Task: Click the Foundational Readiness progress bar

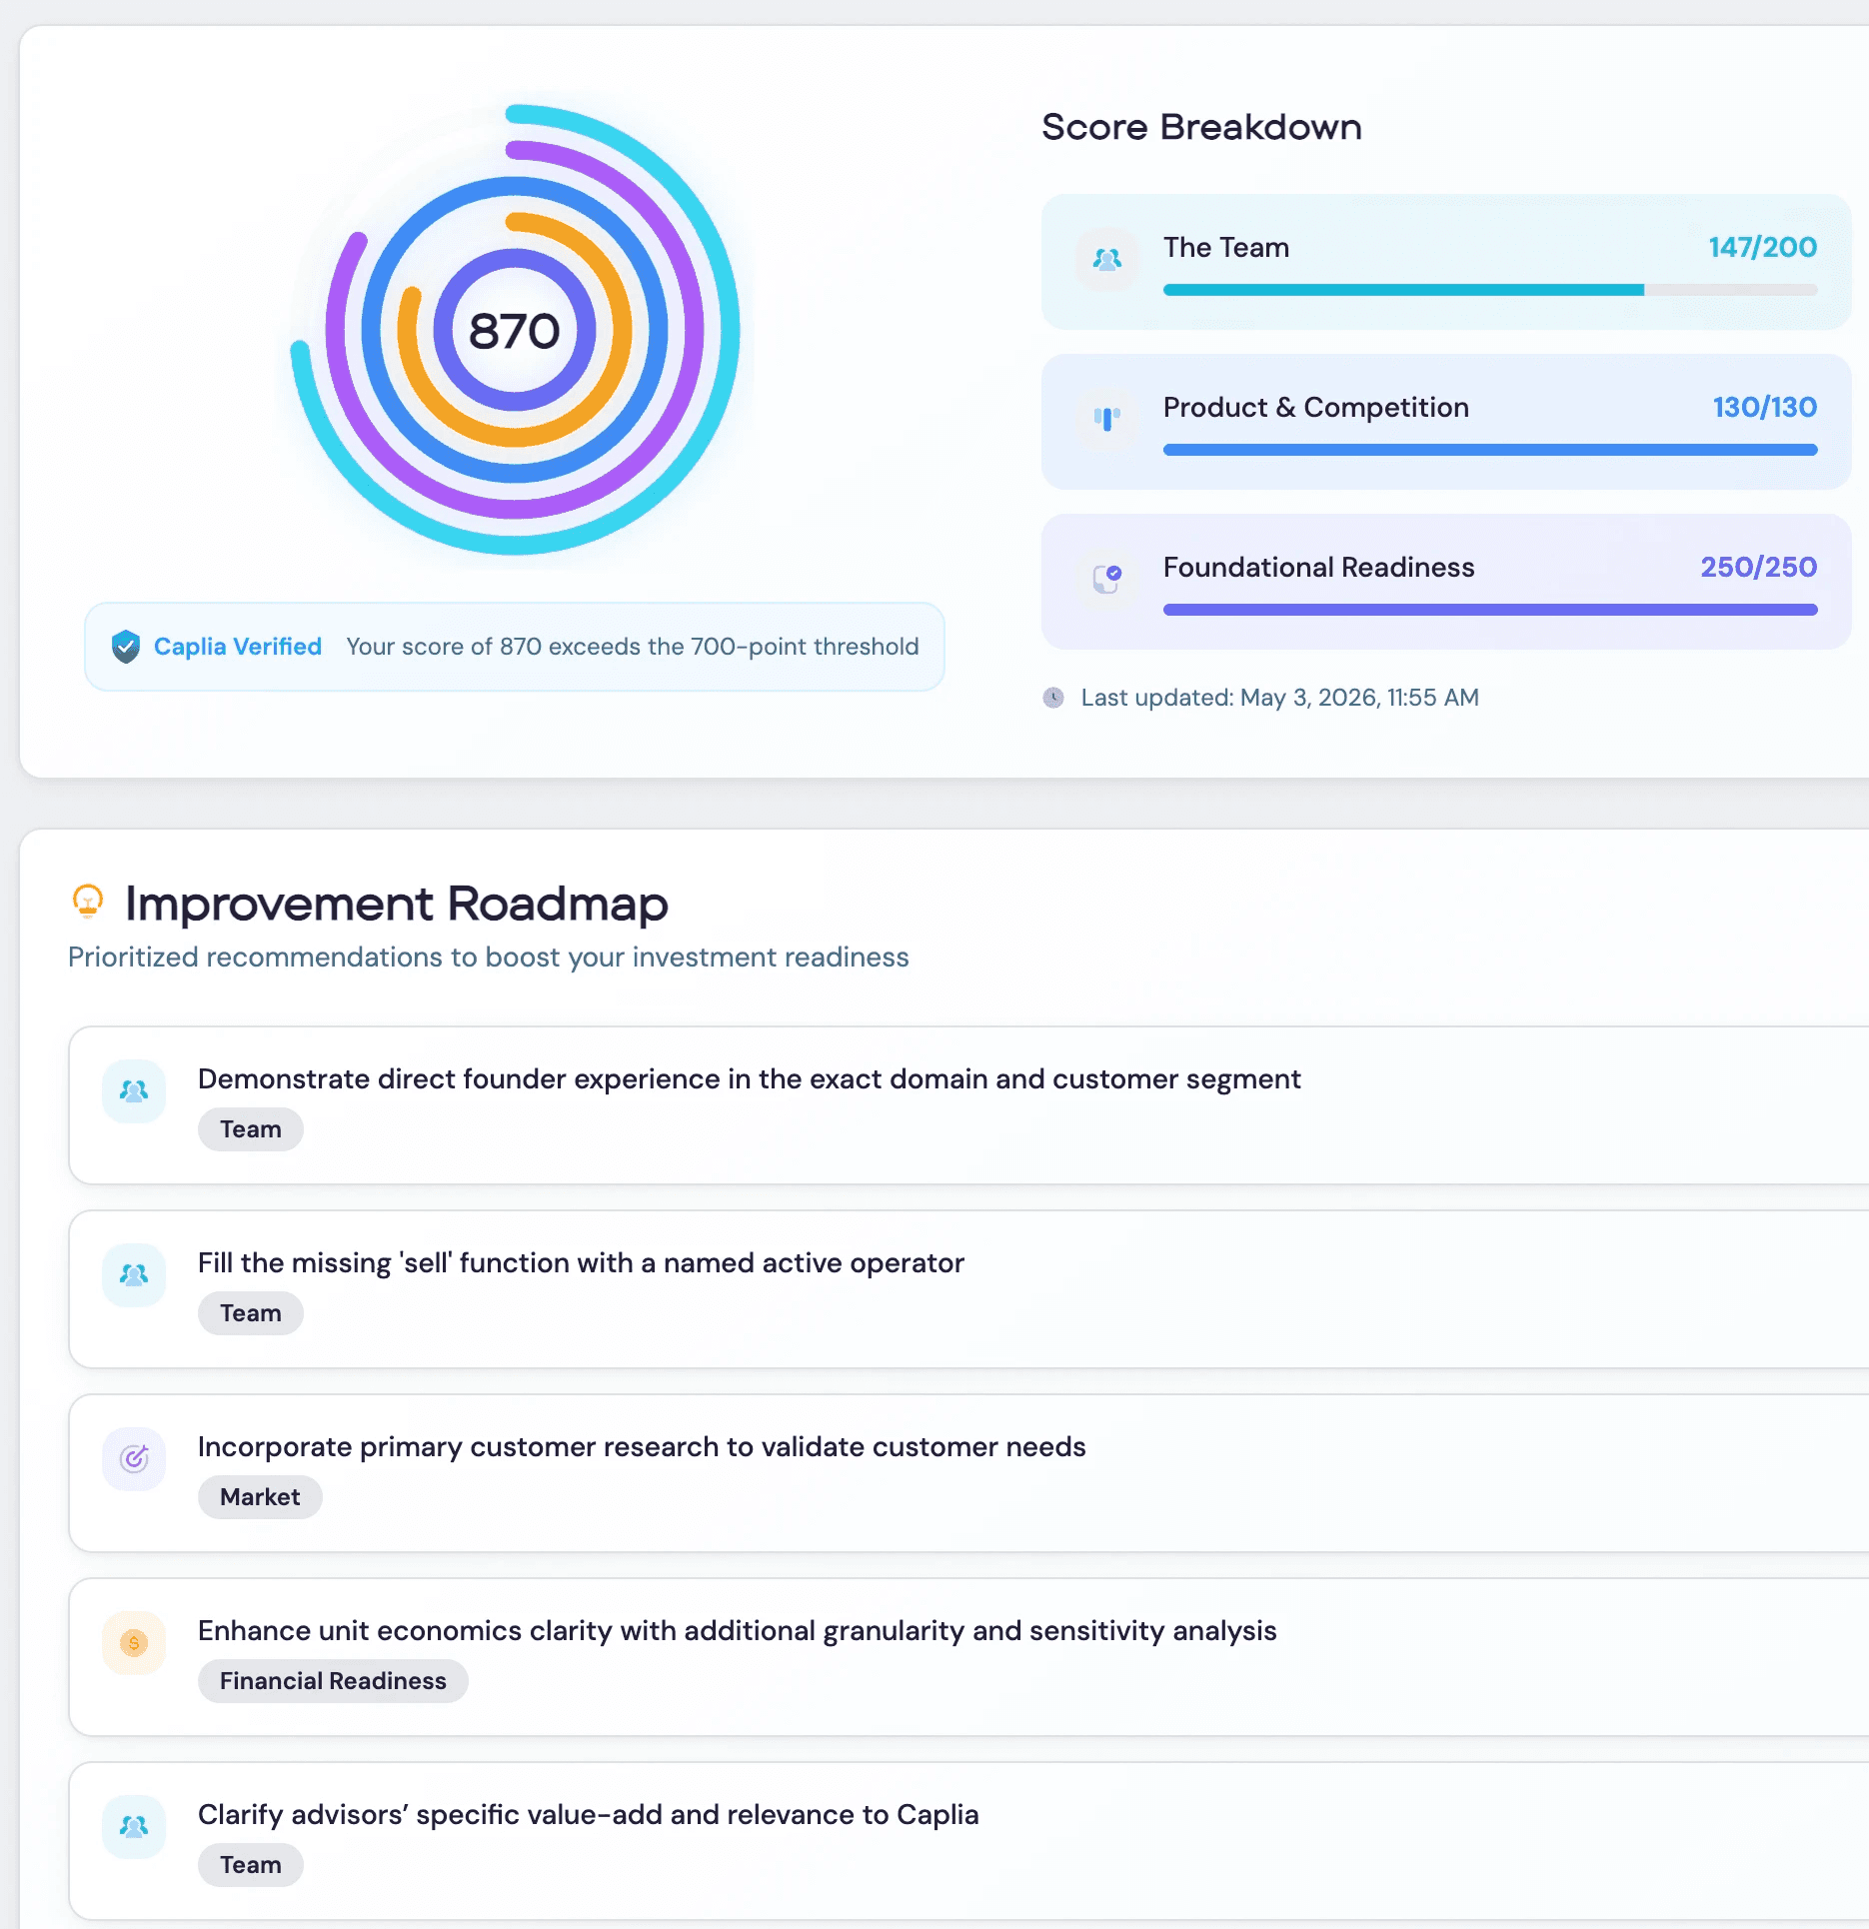Action: click(1490, 610)
